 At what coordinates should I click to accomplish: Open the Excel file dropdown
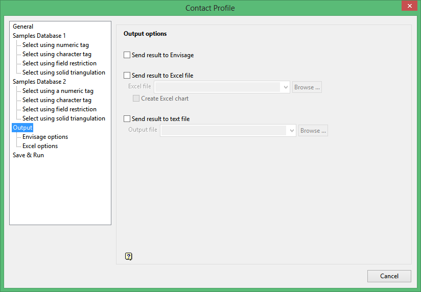(x=285, y=87)
